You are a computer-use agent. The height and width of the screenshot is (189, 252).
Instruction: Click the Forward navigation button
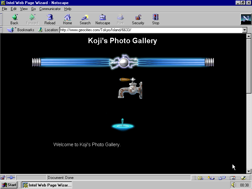(32, 19)
